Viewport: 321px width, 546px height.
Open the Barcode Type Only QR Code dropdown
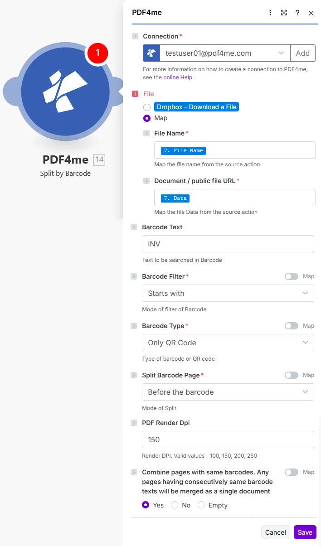228,343
